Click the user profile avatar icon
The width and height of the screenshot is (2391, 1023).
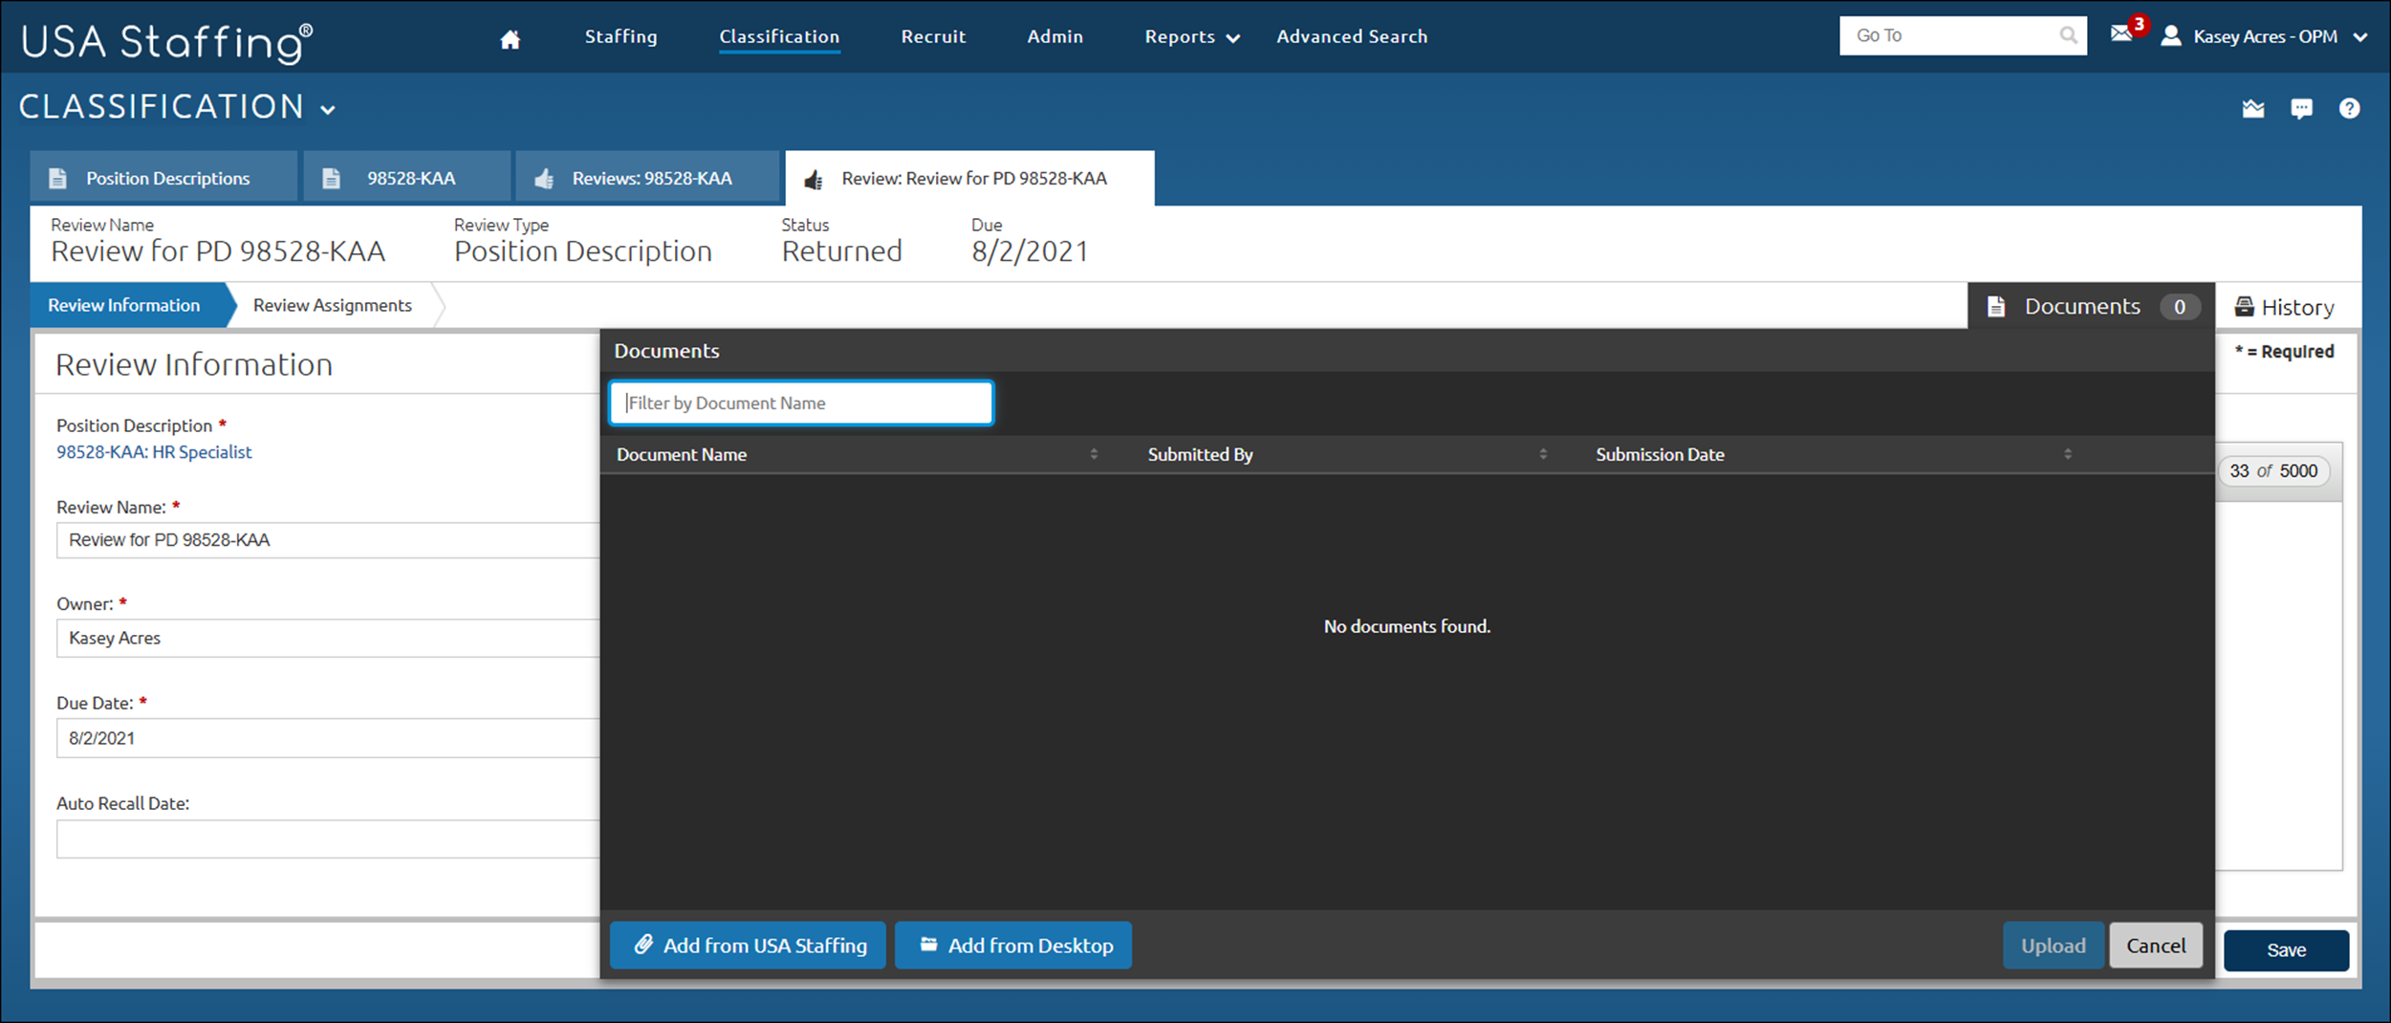[2171, 36]
